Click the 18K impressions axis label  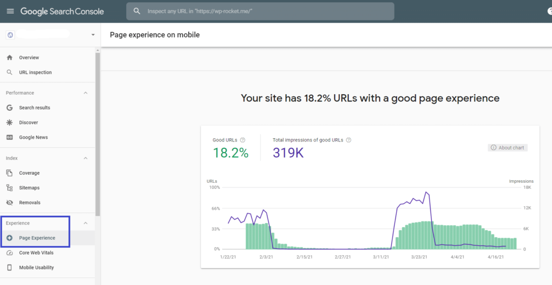point(527,188)
